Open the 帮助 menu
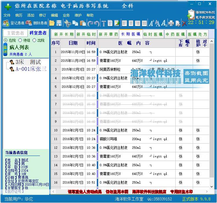This screenshot has height=203, width=217. coord(90,15)
